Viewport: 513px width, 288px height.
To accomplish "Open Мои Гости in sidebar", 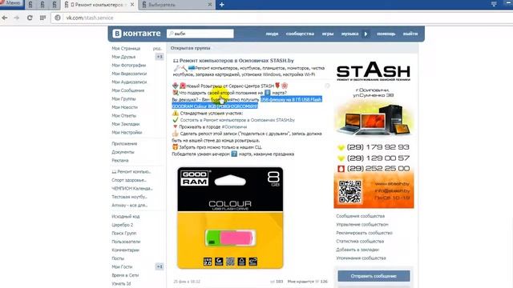I will (122, 266).
